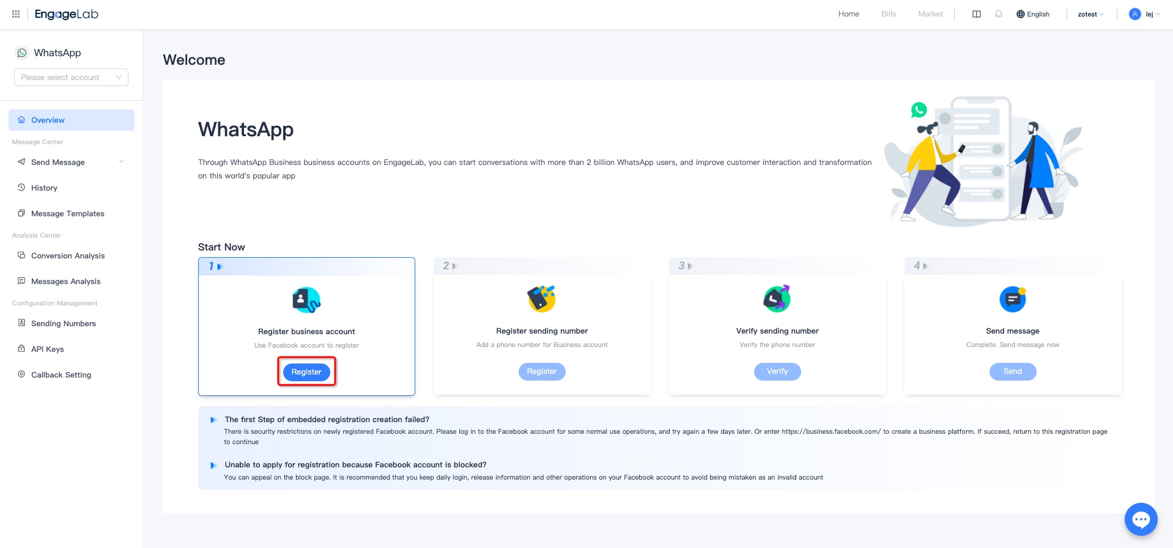Click the user avatar icon
This screenshot has height=548, width=1173.
pos(1135,14)
